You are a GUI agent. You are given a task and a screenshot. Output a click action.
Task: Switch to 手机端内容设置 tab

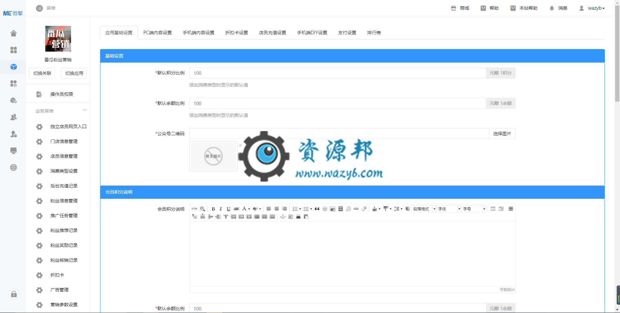(x=199, y=33)
